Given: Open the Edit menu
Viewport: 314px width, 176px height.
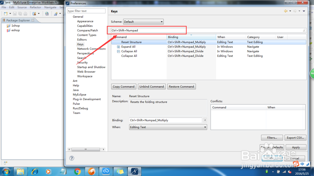Looking at the screenshot, I should (x=12, y=7).
